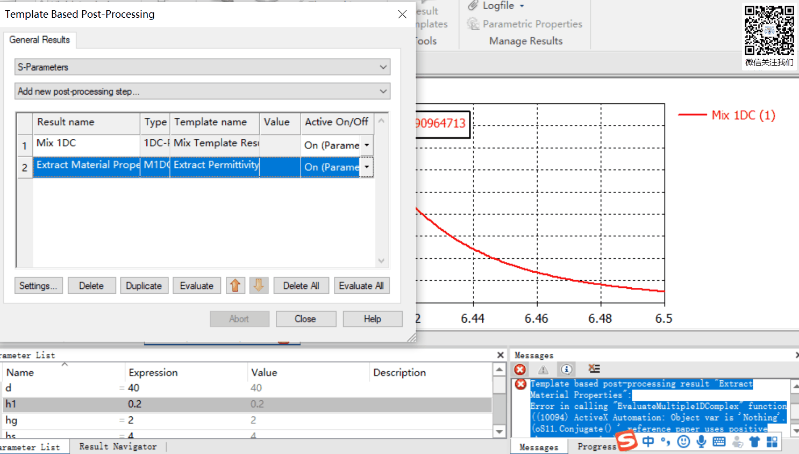Click the scroll-down arrow of the results table
Image resolution: width=799 pixels, height=454 pixels.
pyautogui.click(x=381, y=261)
